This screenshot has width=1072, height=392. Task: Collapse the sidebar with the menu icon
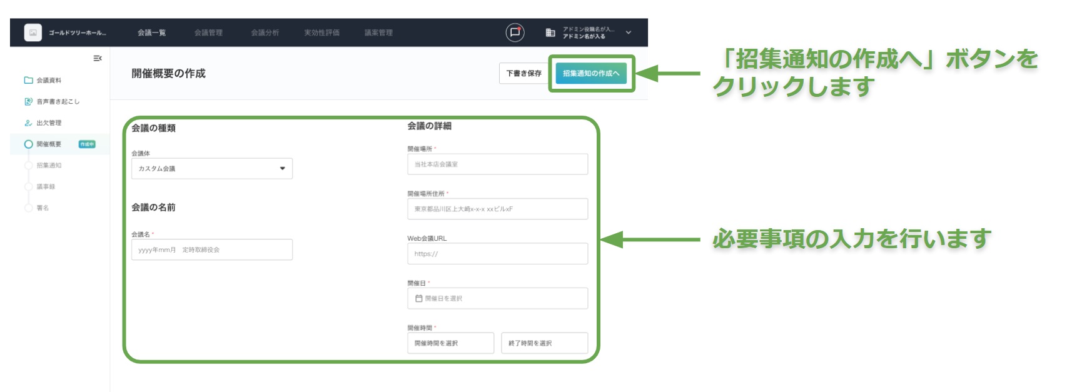click(98, 58)
